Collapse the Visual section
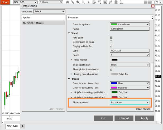Viewport: 163px width, 130px height. pos(69,33)
